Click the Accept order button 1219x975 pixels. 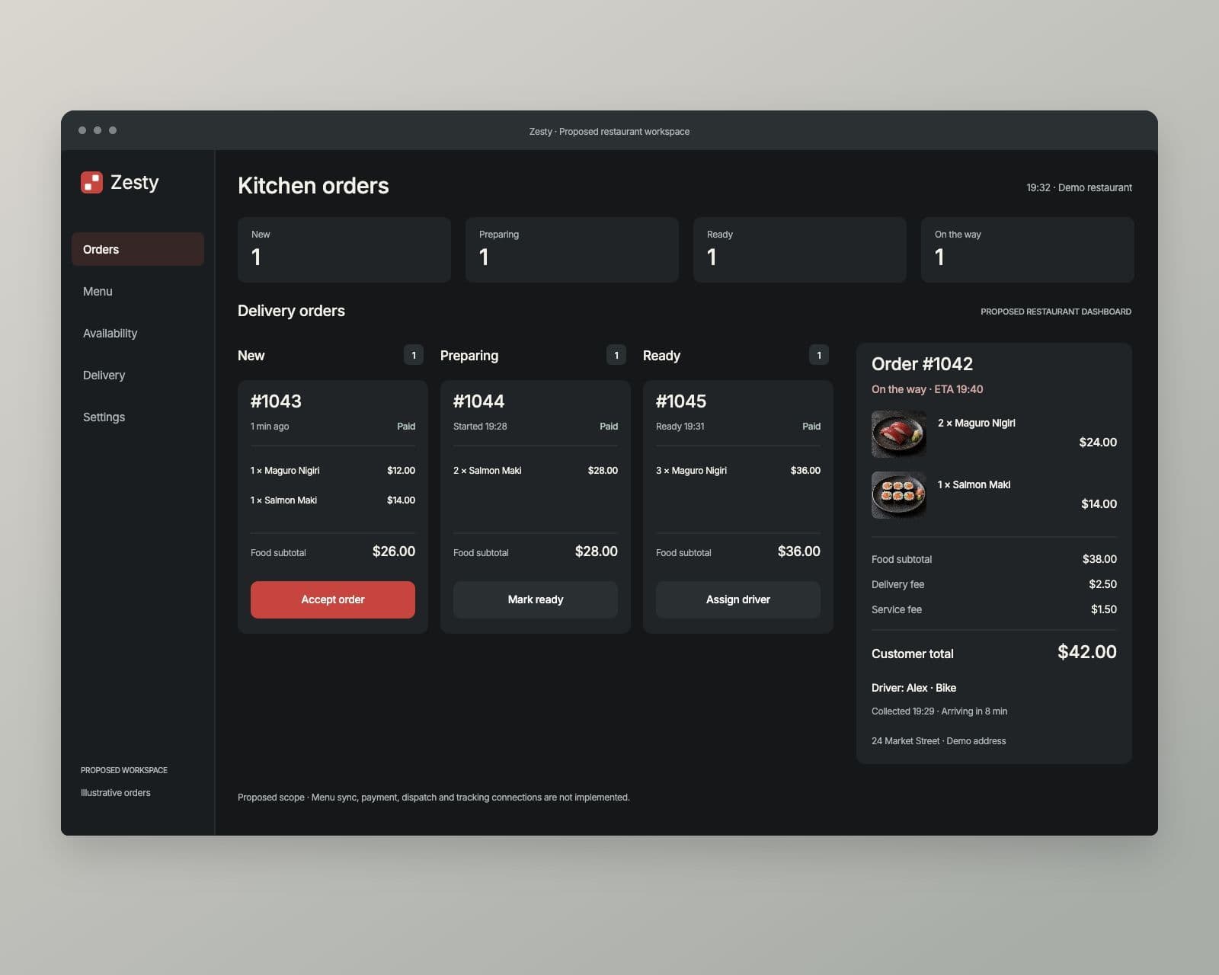(333, 599)
